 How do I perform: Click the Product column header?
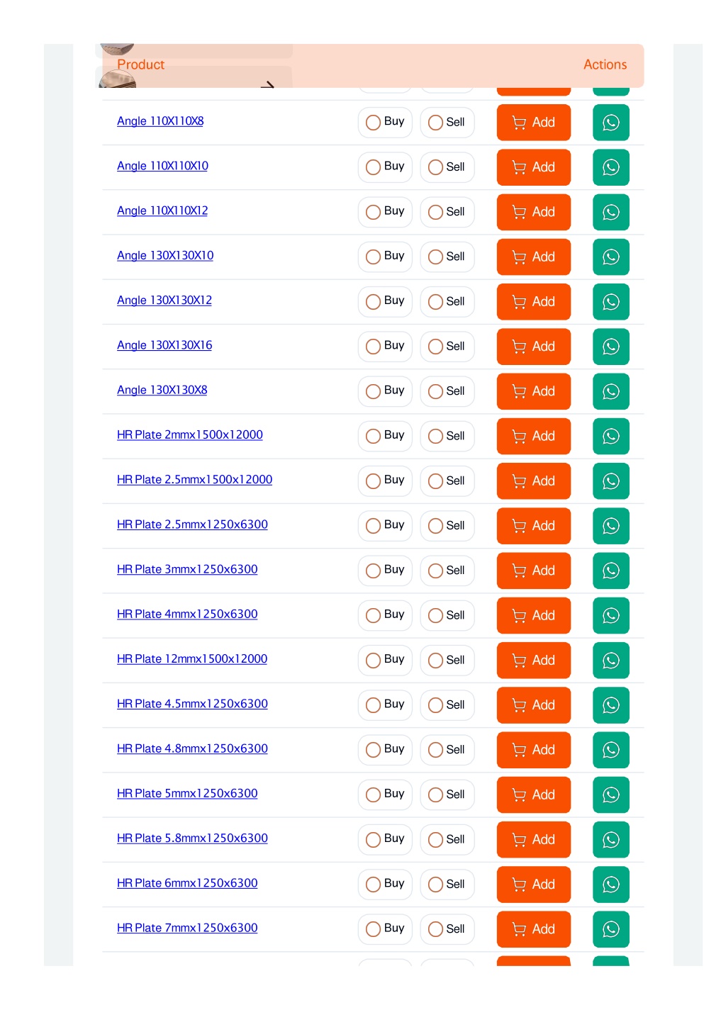pyautogui.click(x=140, y=64)
